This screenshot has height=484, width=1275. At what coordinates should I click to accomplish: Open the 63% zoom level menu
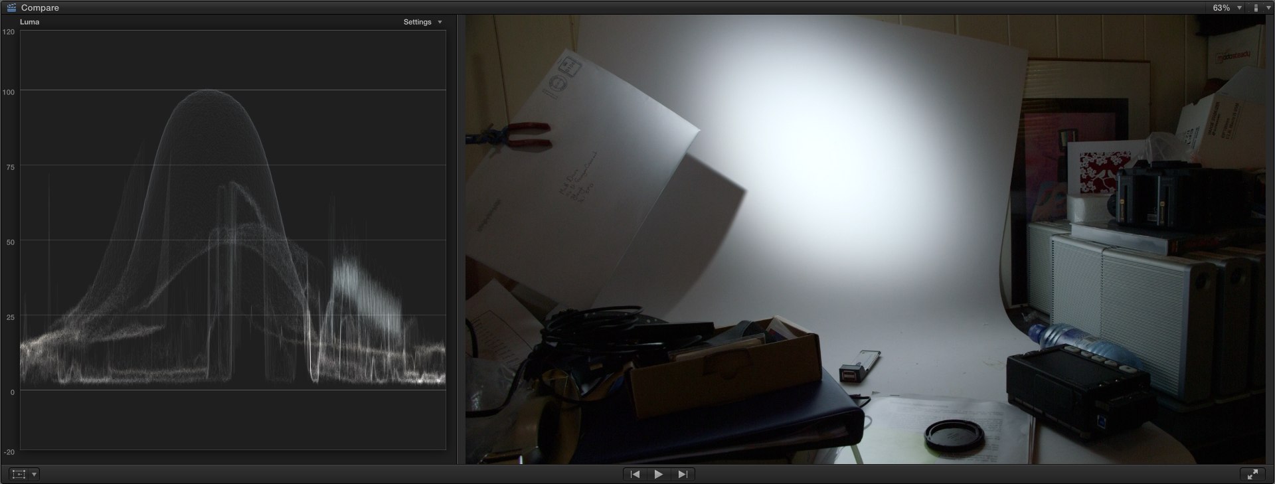(1227, 8)
